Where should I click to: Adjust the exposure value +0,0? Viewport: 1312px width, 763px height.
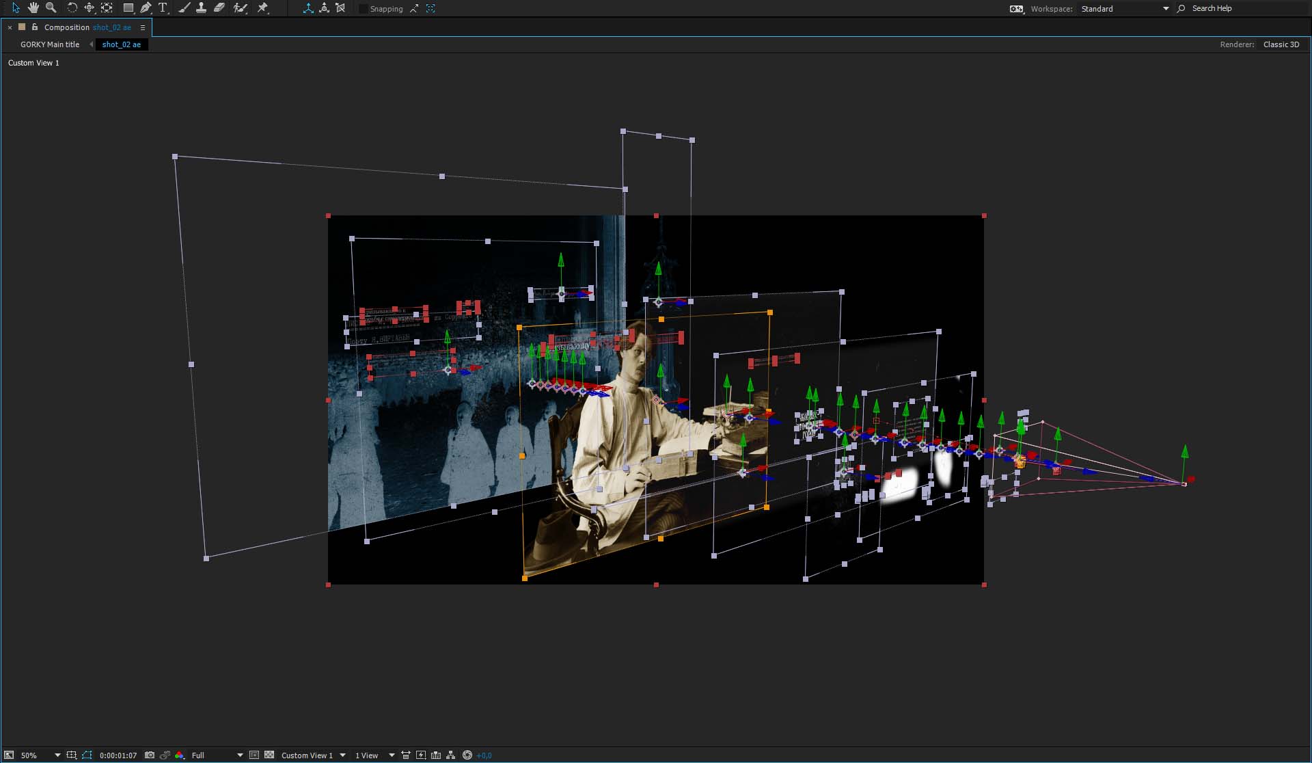pos(484,755)
